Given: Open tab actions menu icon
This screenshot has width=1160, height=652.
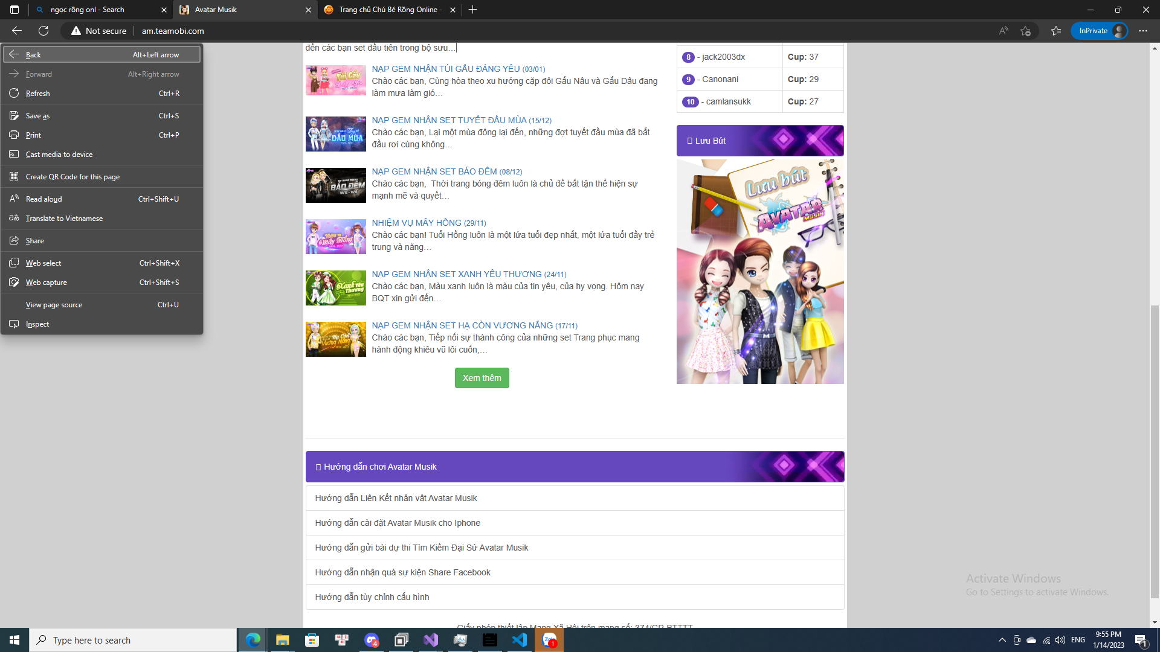Looking at the screenshot, I should (x=14, y=10).
